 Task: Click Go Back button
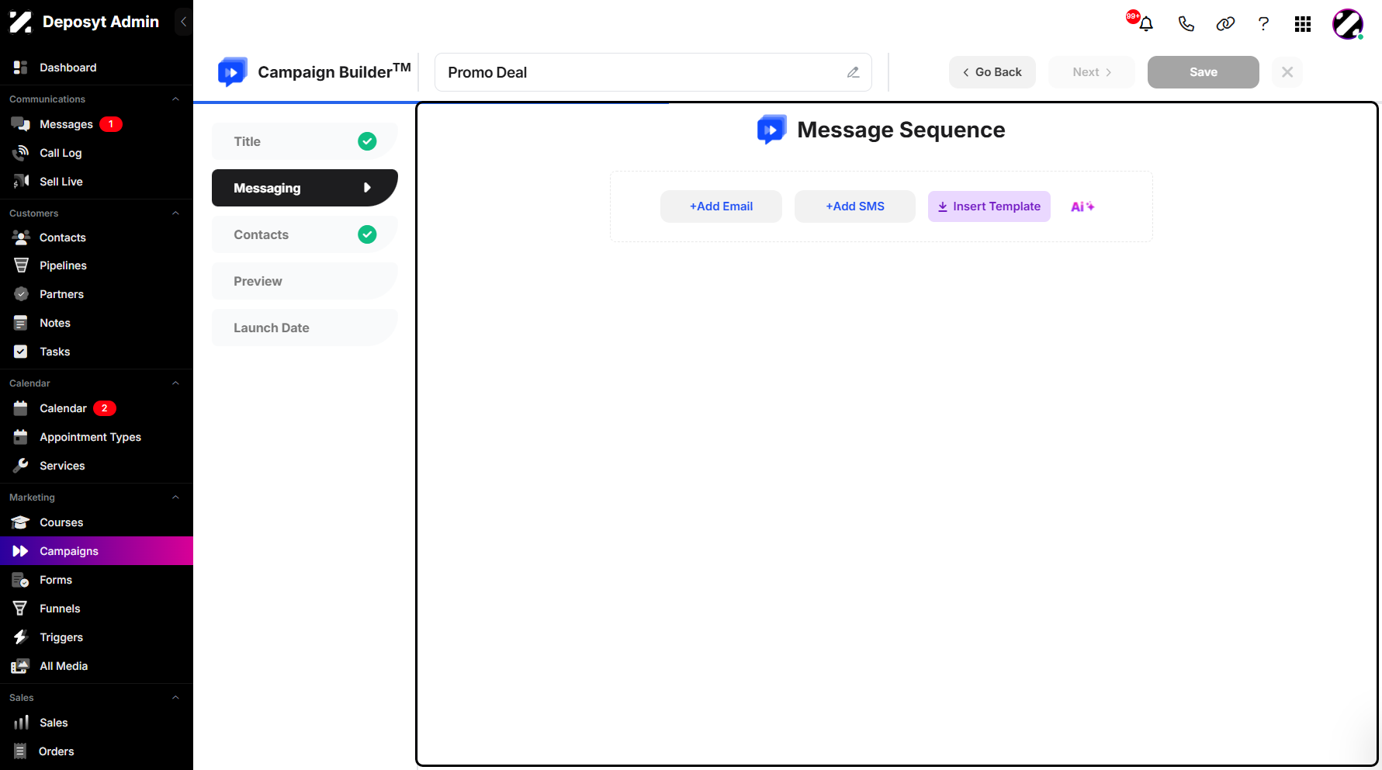[x=992, y=72]
